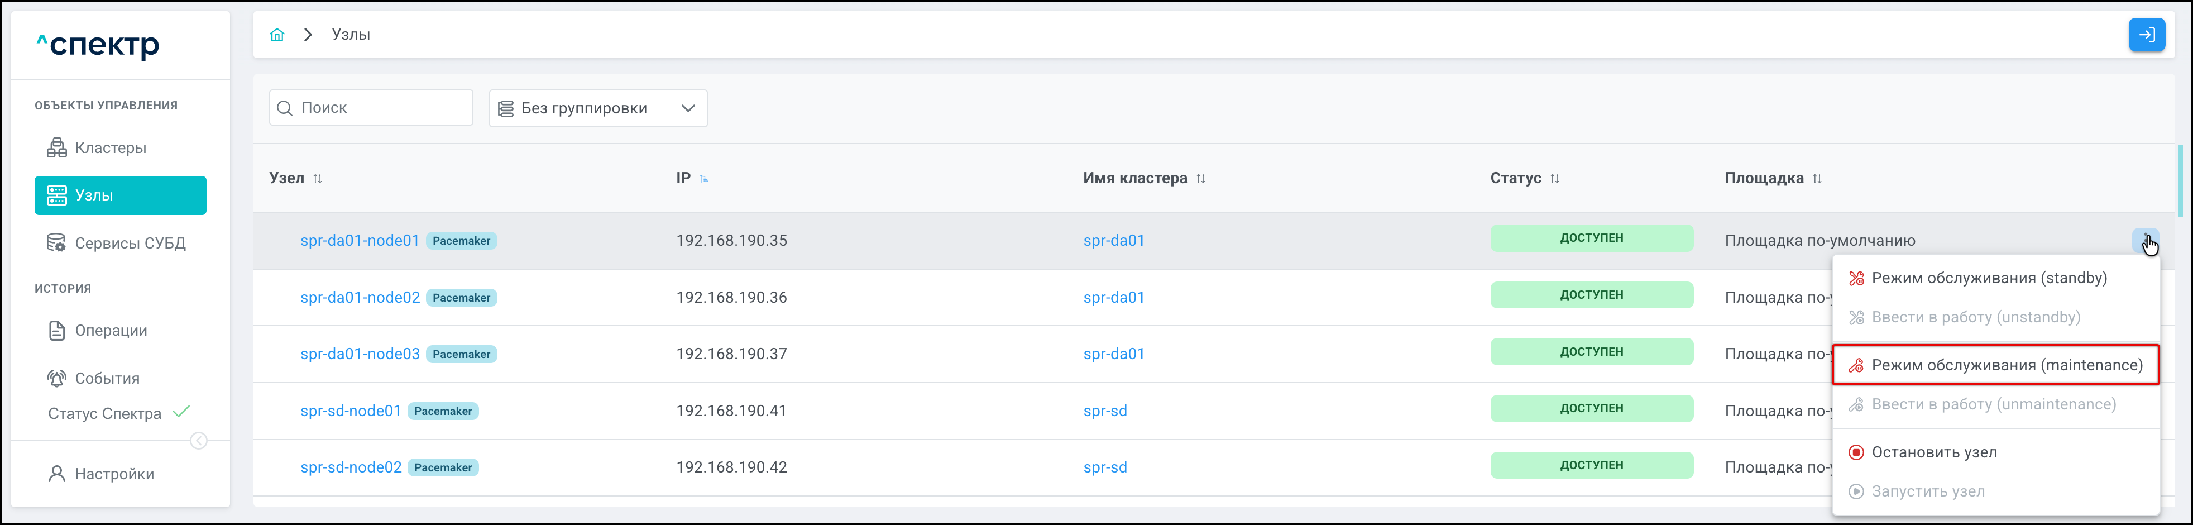Click the logout icon button
The image size is (2193, 525).
pyautogui.click(x=2146, y=35)
